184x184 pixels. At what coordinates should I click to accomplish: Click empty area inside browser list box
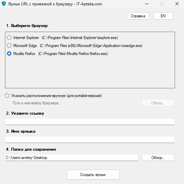pos(90,72)
